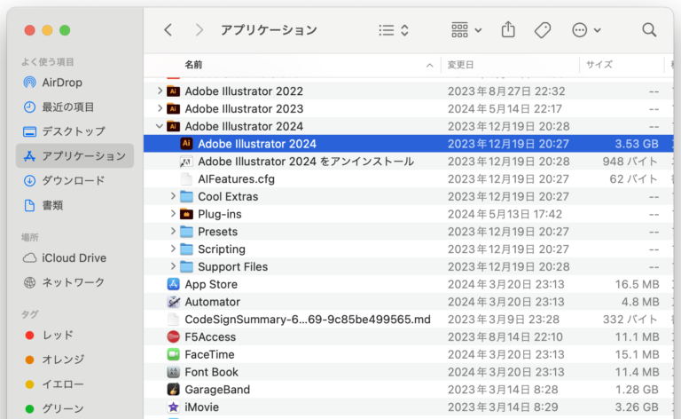The height and width of the screenshot is (419, 681).
Task: Click the Scripting folder name
Action: 222,249
